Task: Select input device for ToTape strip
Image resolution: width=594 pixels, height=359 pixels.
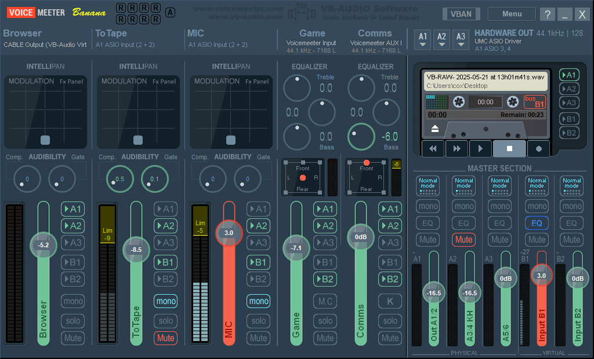Action: pos(125,45)
